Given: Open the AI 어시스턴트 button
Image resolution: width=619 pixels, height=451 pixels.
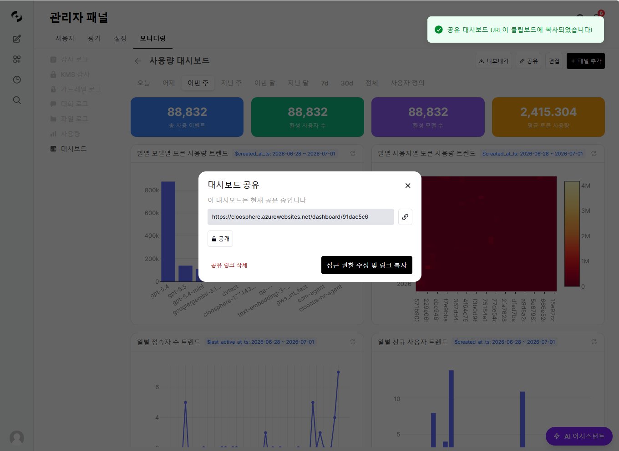Looking at the screenshot, I should point(579,436).
